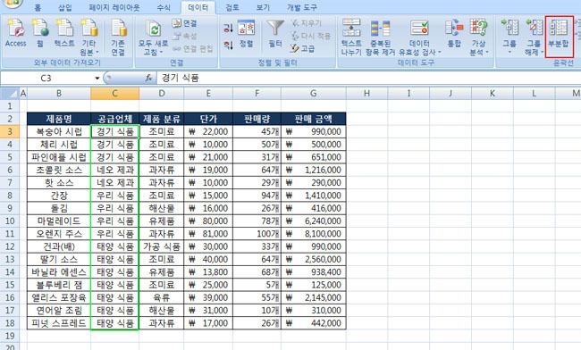
Task: Open the Sort (정렬) dialog
Action: point(246,34)
